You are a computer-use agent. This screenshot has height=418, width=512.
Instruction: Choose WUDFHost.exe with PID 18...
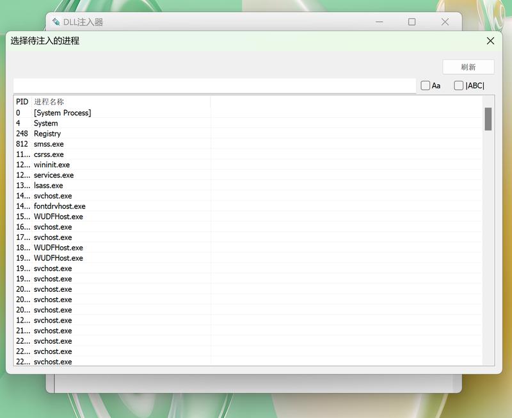point(248,248)
